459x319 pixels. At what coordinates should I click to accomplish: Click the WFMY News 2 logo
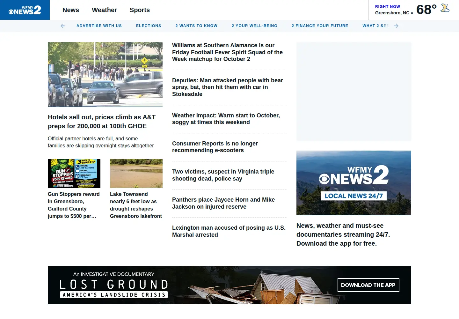tap(25, 10)
